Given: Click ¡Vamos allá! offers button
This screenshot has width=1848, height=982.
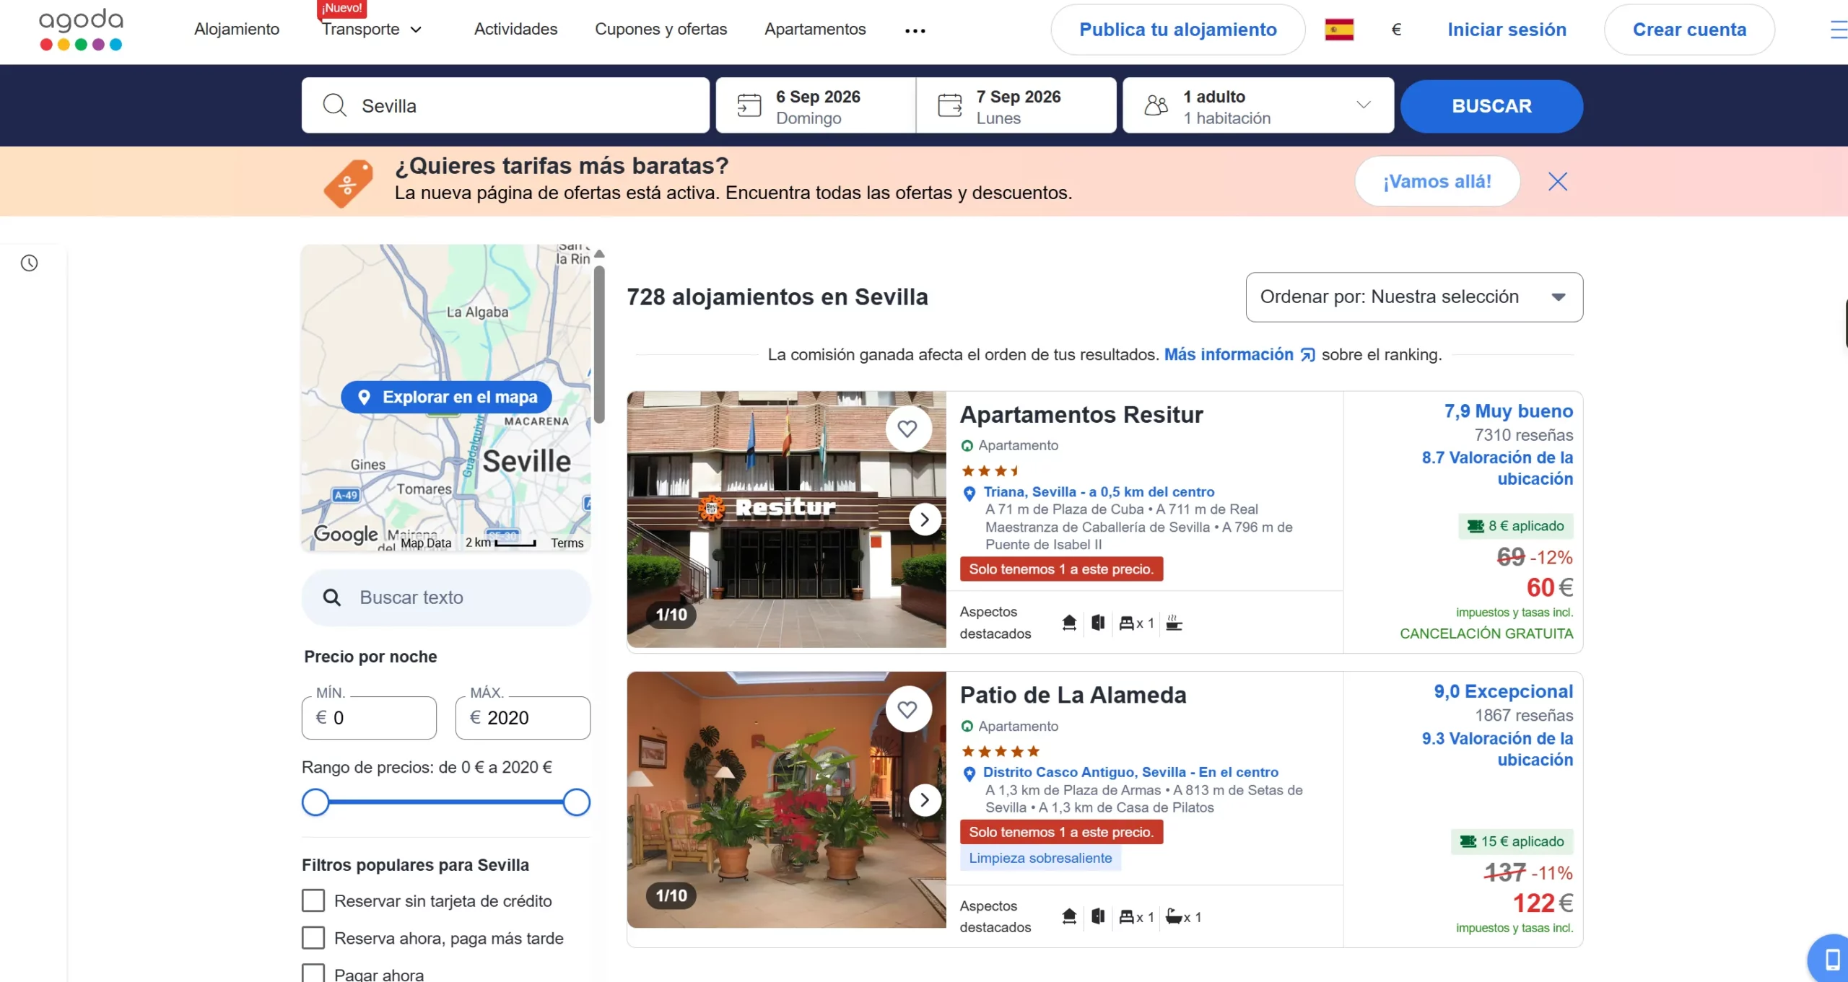Looking at the screenshot, I should (1437, 182).
